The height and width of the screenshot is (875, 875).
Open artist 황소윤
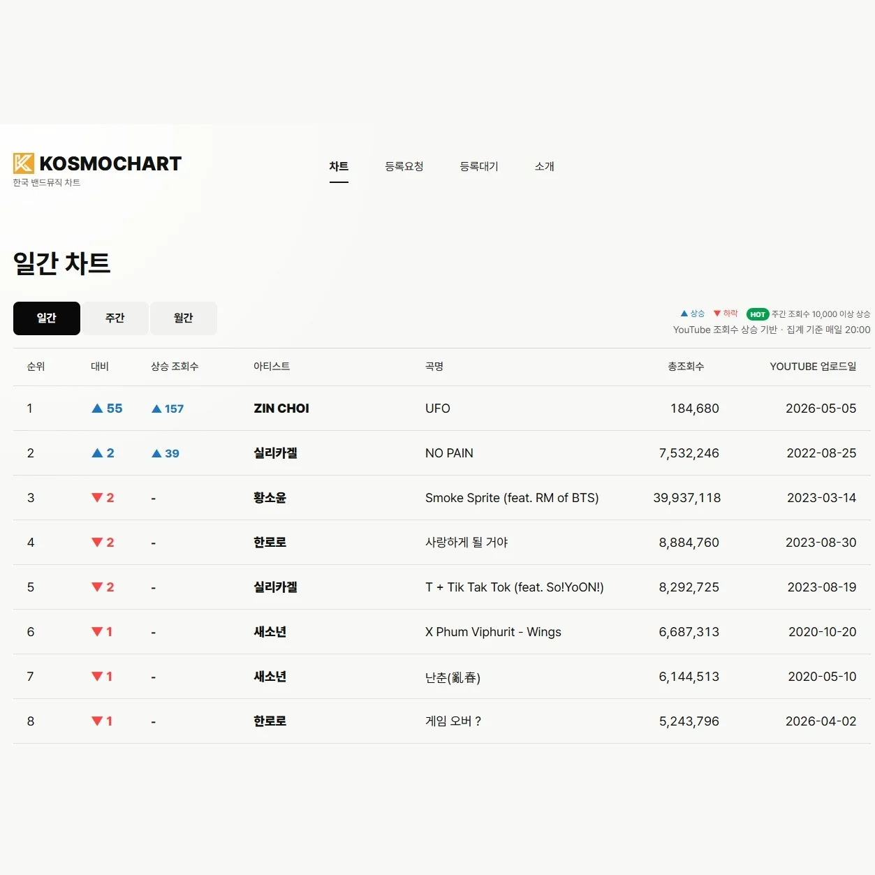270,498
